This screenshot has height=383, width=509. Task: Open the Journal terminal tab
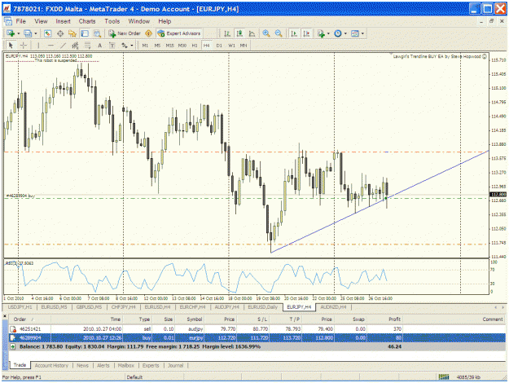click(176, 365)
